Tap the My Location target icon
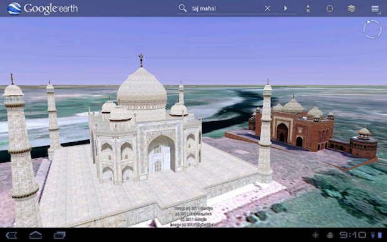 [x=330, y=8]
